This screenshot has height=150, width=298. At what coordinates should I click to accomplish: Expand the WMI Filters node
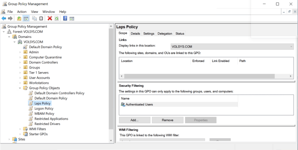tap(20, 129)
